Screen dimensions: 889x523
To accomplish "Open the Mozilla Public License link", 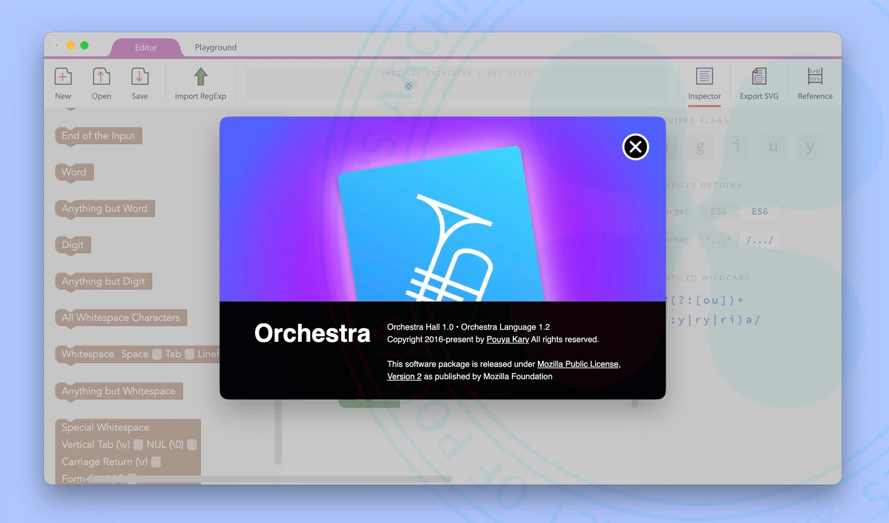I will click(578, 364).
